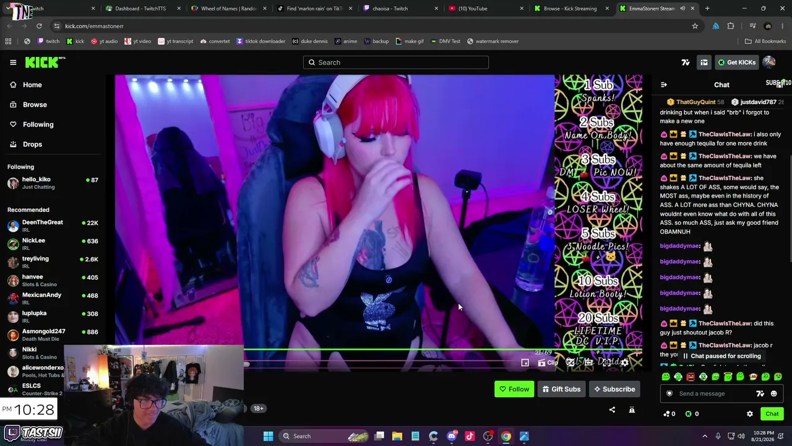Go to the Kick logo homepage
This screenshot has height=446, width=792.
(x=45, y=62)
